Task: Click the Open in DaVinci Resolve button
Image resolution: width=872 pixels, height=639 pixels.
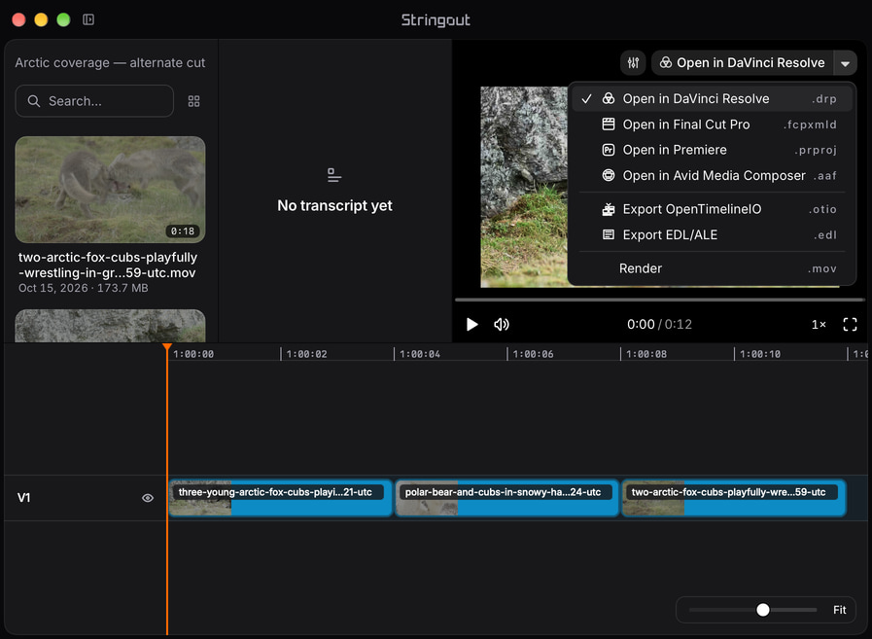Action: pos(742,63)
